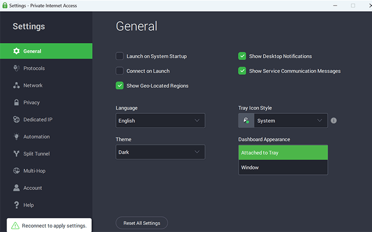Open the Help page
Screen dimensions: 372x232
click(x=46, y=205)
